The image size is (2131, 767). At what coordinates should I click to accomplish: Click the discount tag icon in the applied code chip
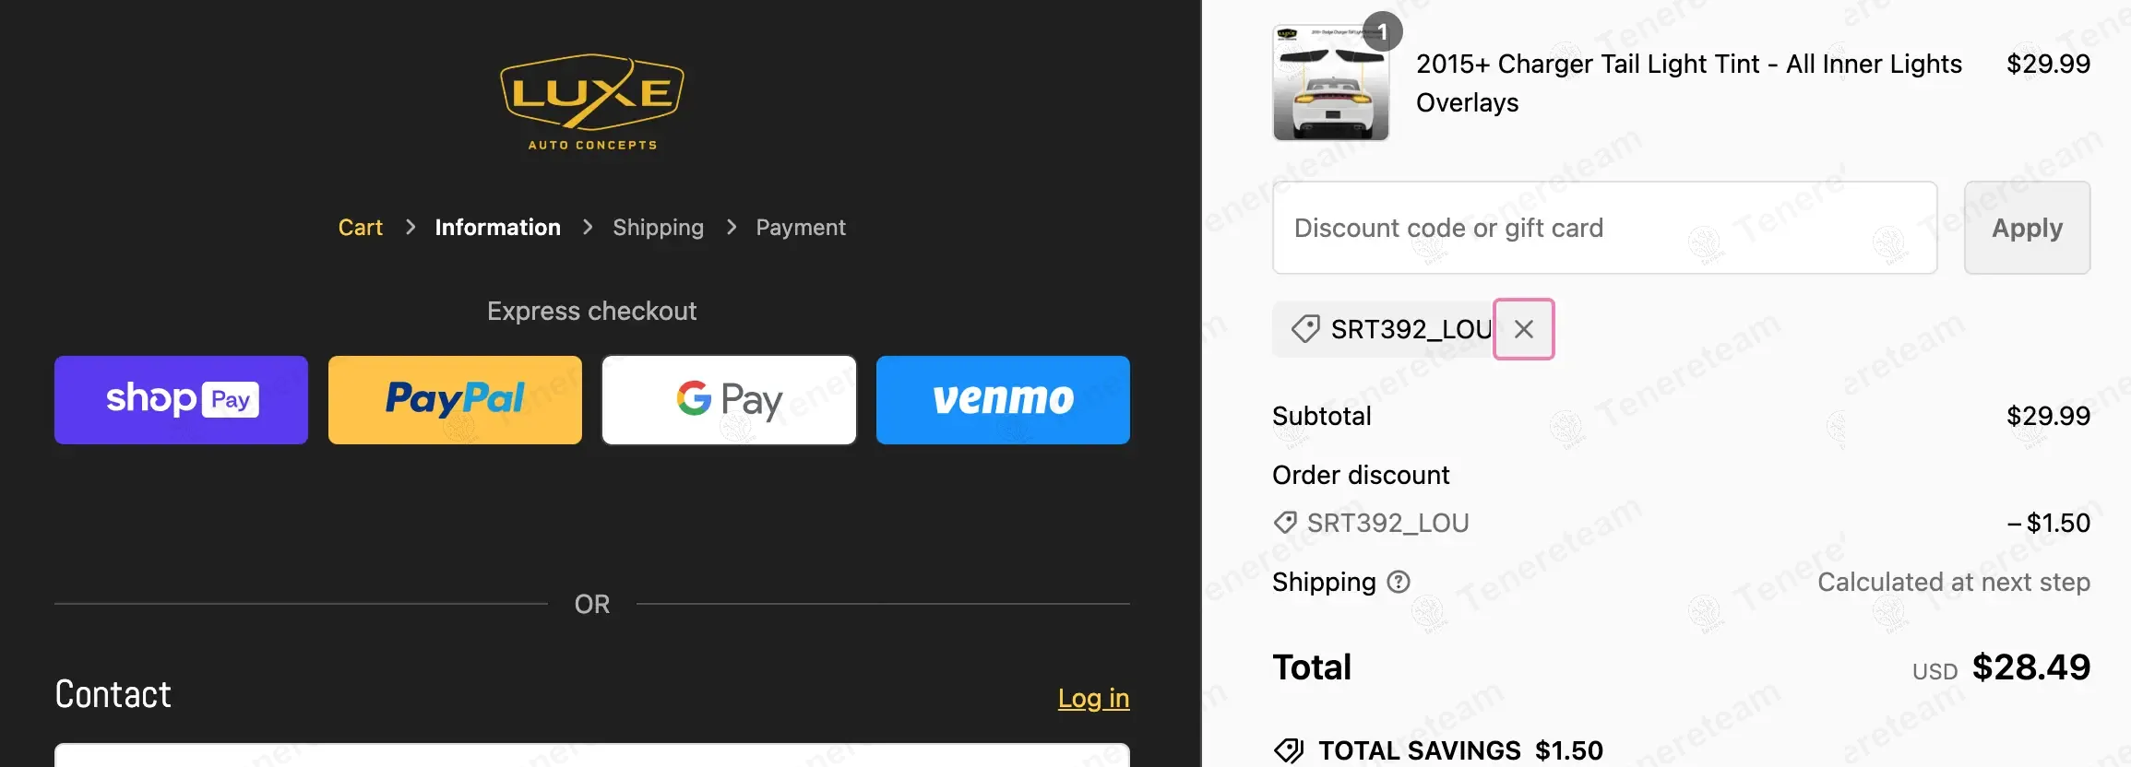tap(1305, 329)
